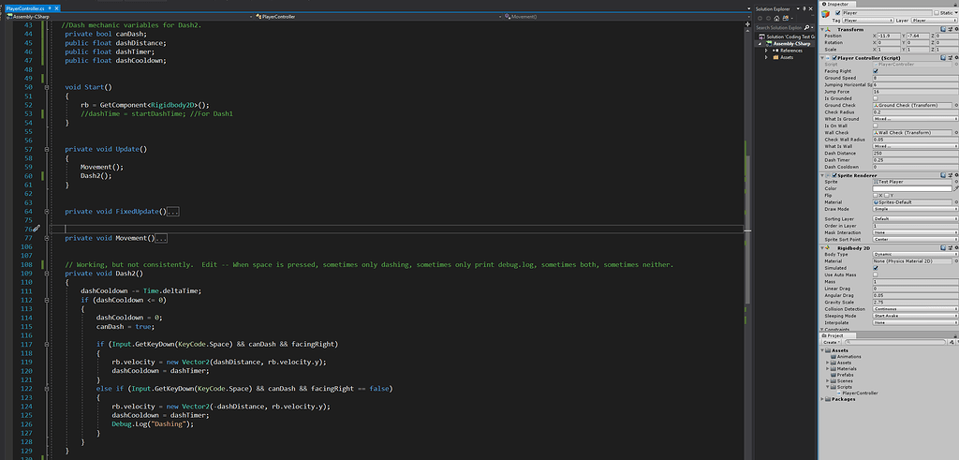Toggle the Simulated checkbox in Rigidbody 2D

click(876, 267)
